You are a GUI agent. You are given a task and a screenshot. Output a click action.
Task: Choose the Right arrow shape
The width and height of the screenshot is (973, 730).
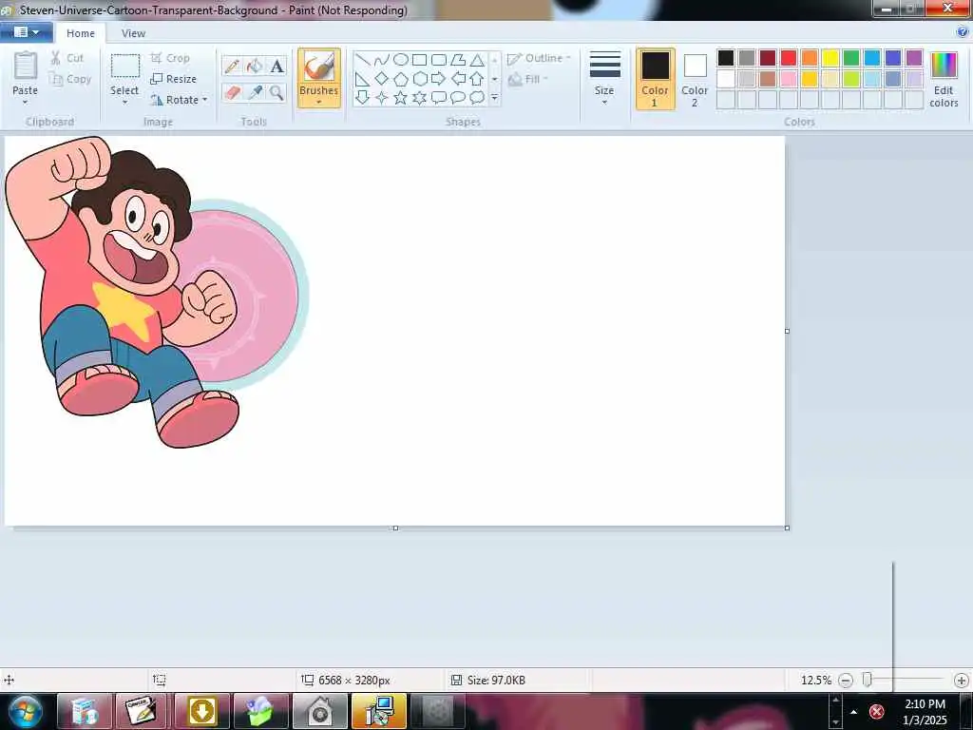[x=439, y=79]
